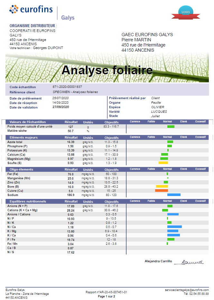Click the yellow Soufre (S) level bar
Viewport: 214px width, 300px height.
pos(163,163)
